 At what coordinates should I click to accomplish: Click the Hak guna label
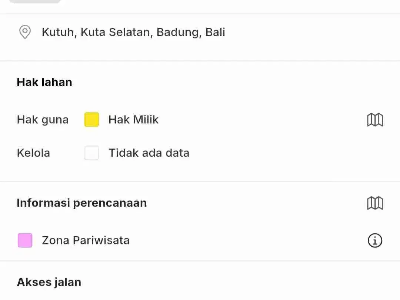point(43,120)
